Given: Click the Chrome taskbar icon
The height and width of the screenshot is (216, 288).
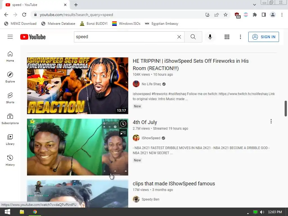Looking at the screenshot, I should click(x=35, y=212).
